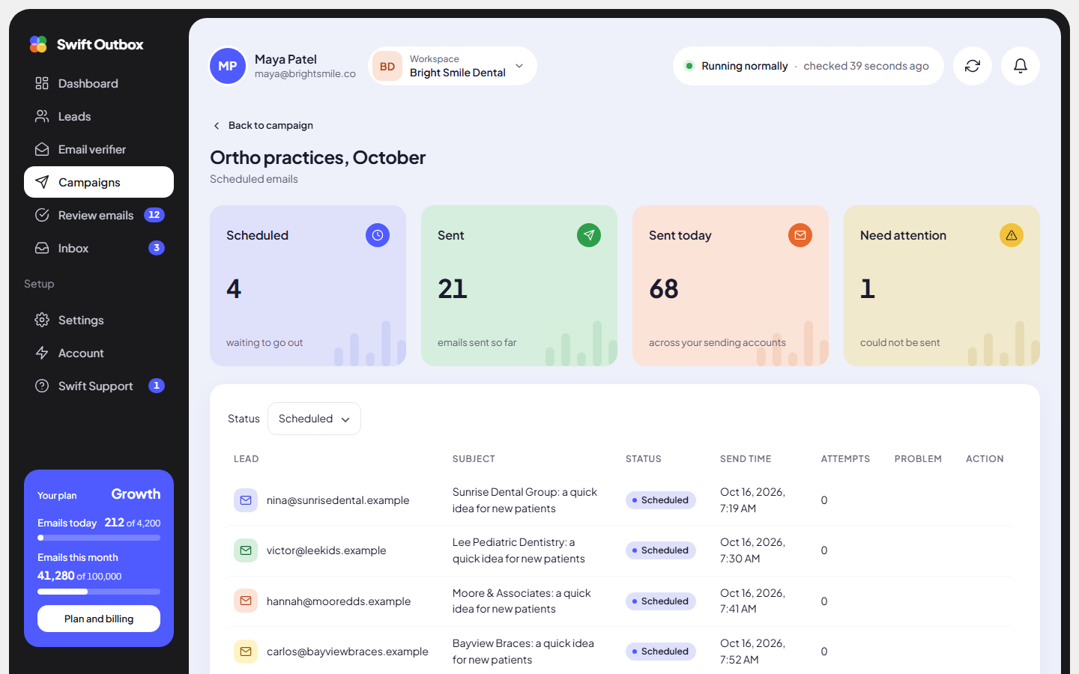Click the paper plane icon on Sent card
The height and width of the screenshot is (674, 1079).
(x=589, y=235)
